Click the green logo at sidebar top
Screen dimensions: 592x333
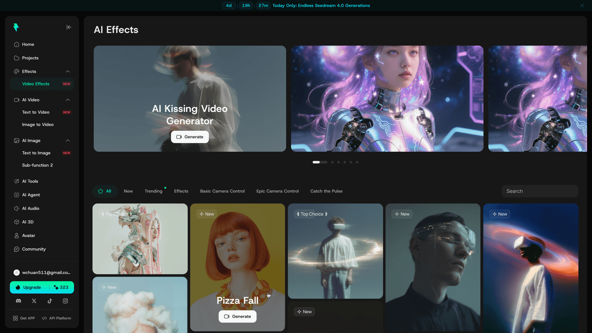16,27
